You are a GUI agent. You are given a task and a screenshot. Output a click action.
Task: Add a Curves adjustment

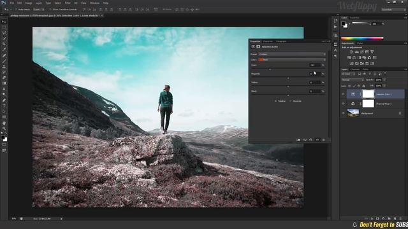tap(361, 52)
